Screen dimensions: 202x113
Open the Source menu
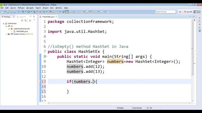tap(13, 8)
